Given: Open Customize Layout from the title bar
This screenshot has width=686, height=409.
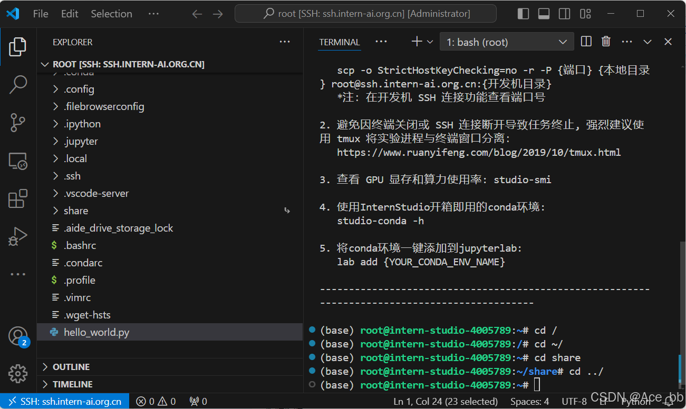Looking at the screenshot, I should tap(585, 14).
